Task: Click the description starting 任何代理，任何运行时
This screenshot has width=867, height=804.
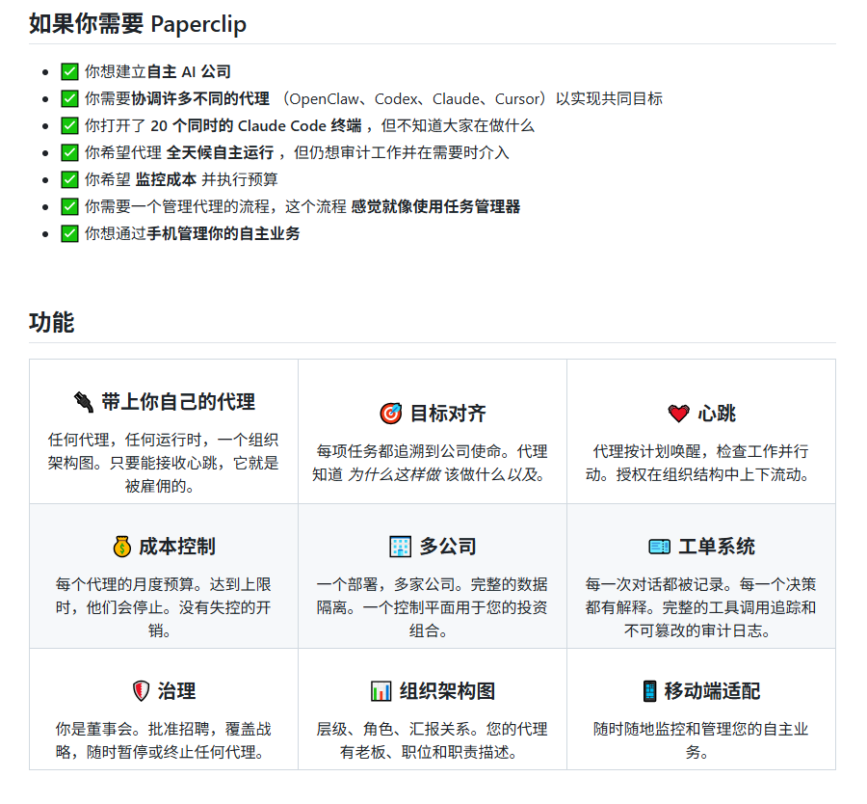Action: pyautogui.click(x=163, y=463)
